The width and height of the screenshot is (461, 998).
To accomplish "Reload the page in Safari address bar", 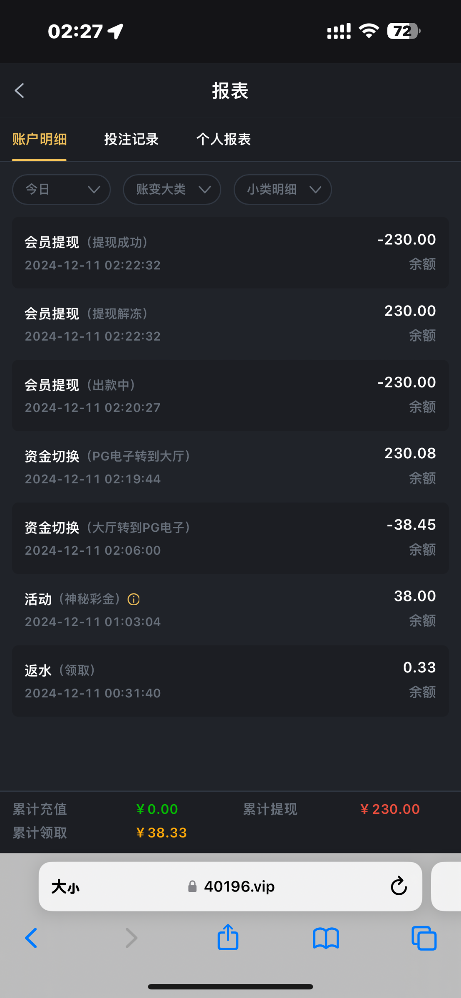I will coord(398,886).
